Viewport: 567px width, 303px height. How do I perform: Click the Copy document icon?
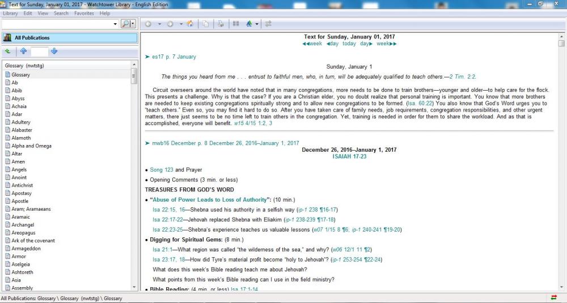tap(205, 24)
